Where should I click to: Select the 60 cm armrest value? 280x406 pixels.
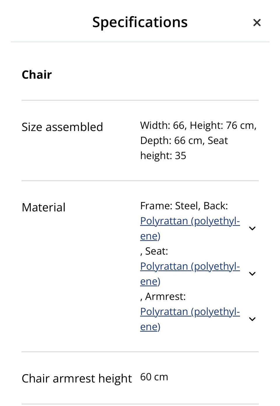point(154,377)
